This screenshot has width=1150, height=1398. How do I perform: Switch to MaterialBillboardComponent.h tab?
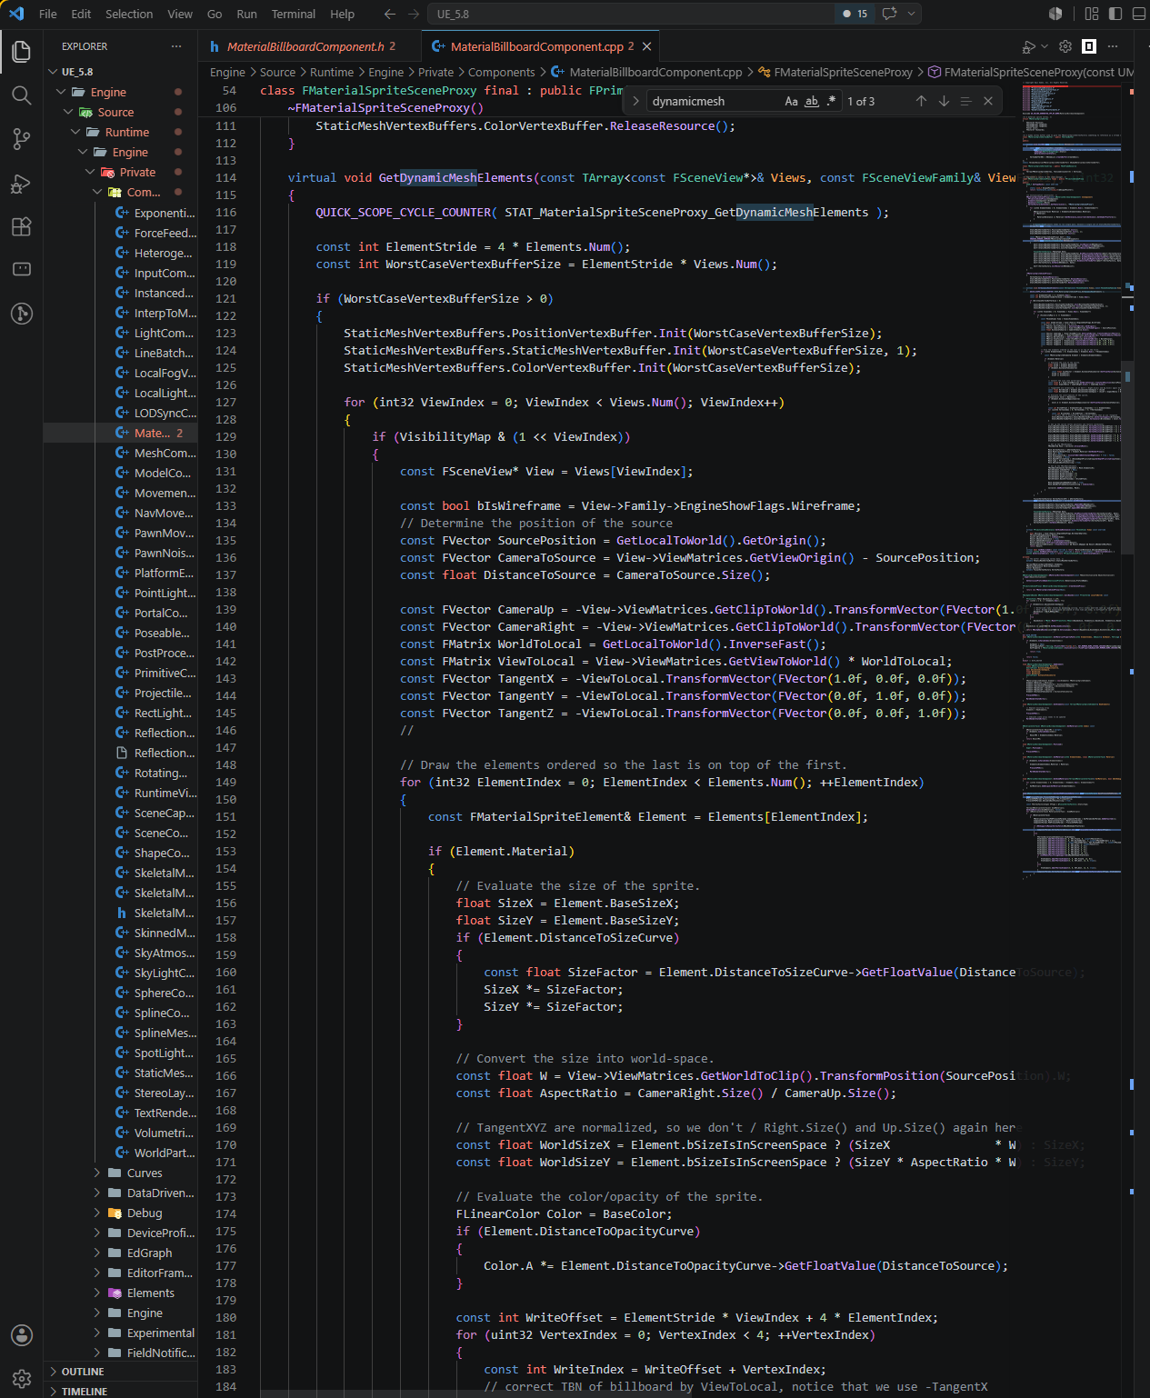[x=309, y=46]
